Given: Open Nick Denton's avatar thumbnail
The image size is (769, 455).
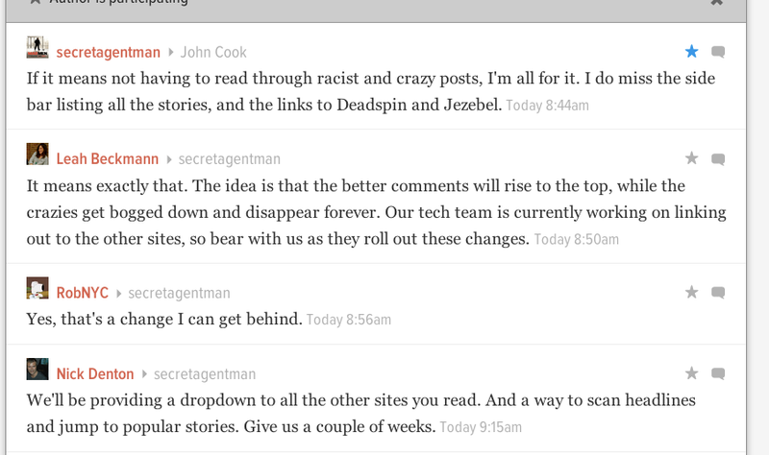Looking at the screenshot, I should point(37,369).
